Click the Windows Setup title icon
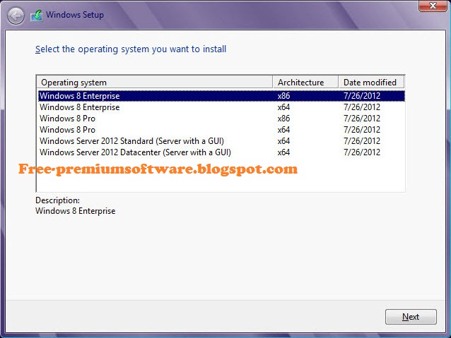451x338 pixels. pos(37,16)
